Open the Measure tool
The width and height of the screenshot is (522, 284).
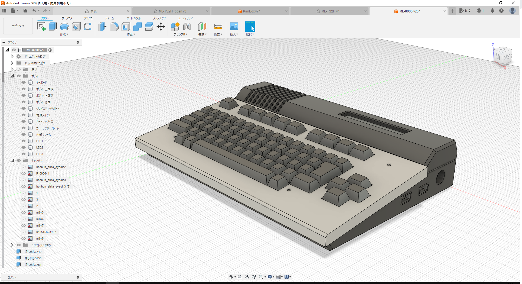pyautogui.click(x=218, y=27)
